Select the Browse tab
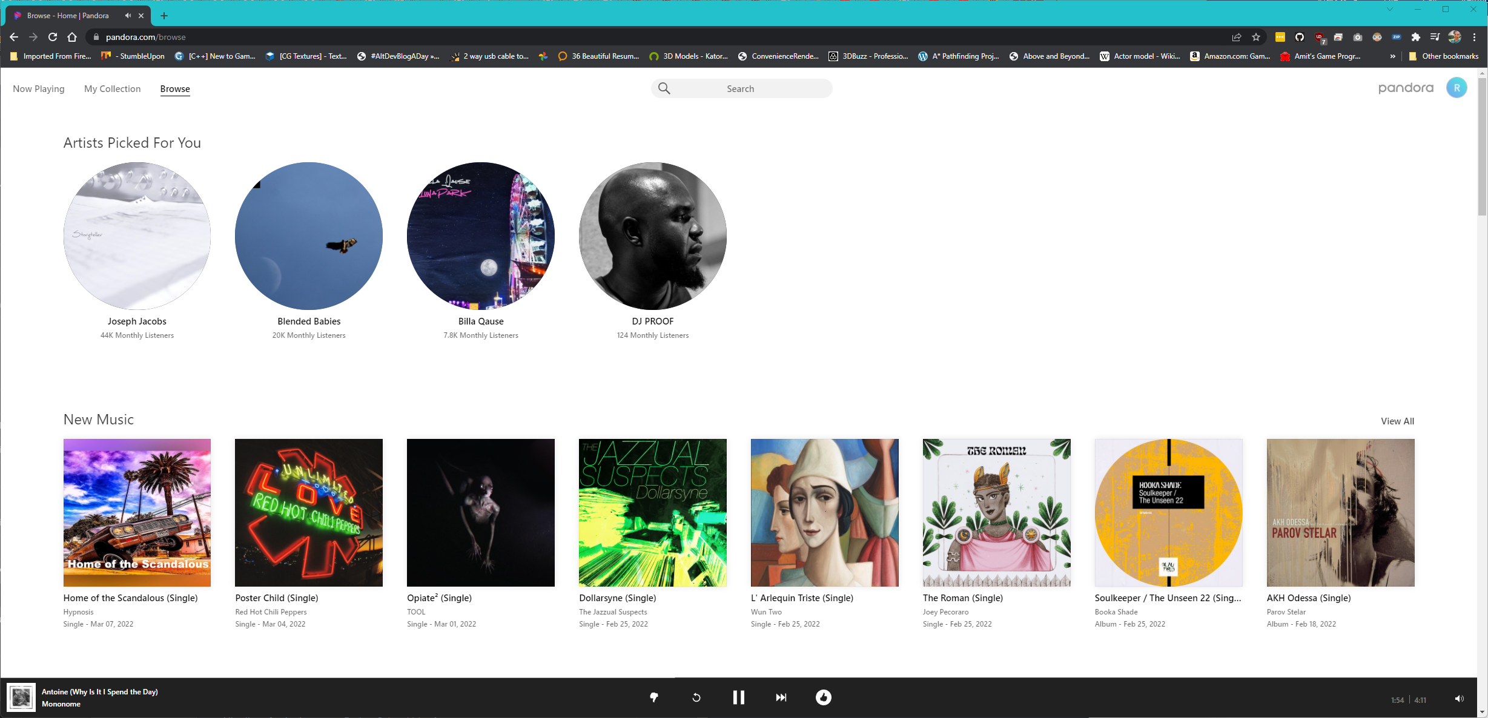 click(175, 89)
